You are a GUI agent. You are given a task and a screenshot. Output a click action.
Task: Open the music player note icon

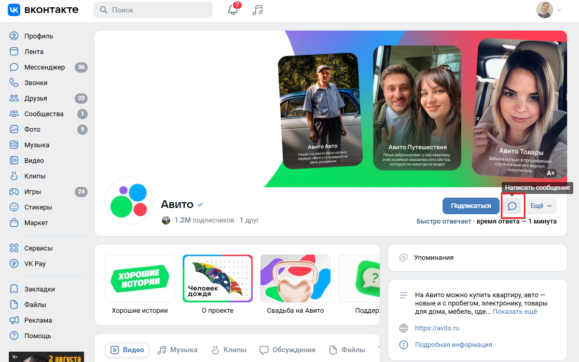(257, 10)
